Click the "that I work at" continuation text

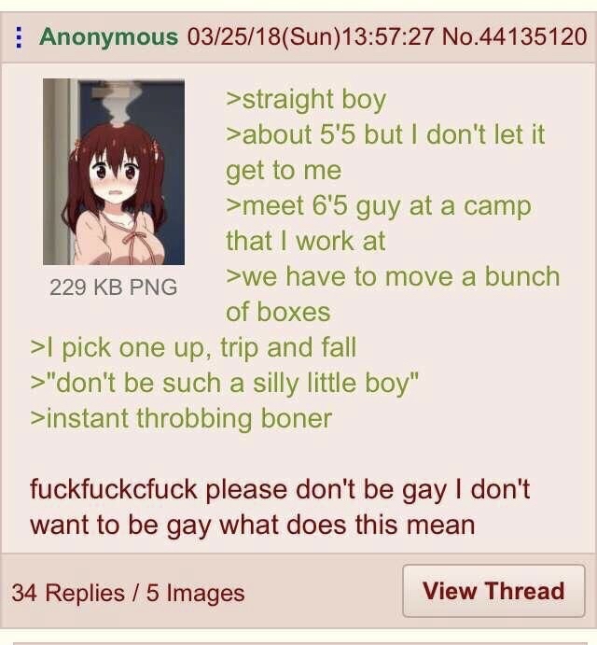point(306,241)
